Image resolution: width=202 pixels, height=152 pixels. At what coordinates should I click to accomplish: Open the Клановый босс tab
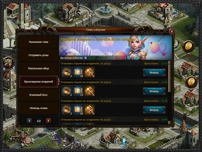point(38,95)
